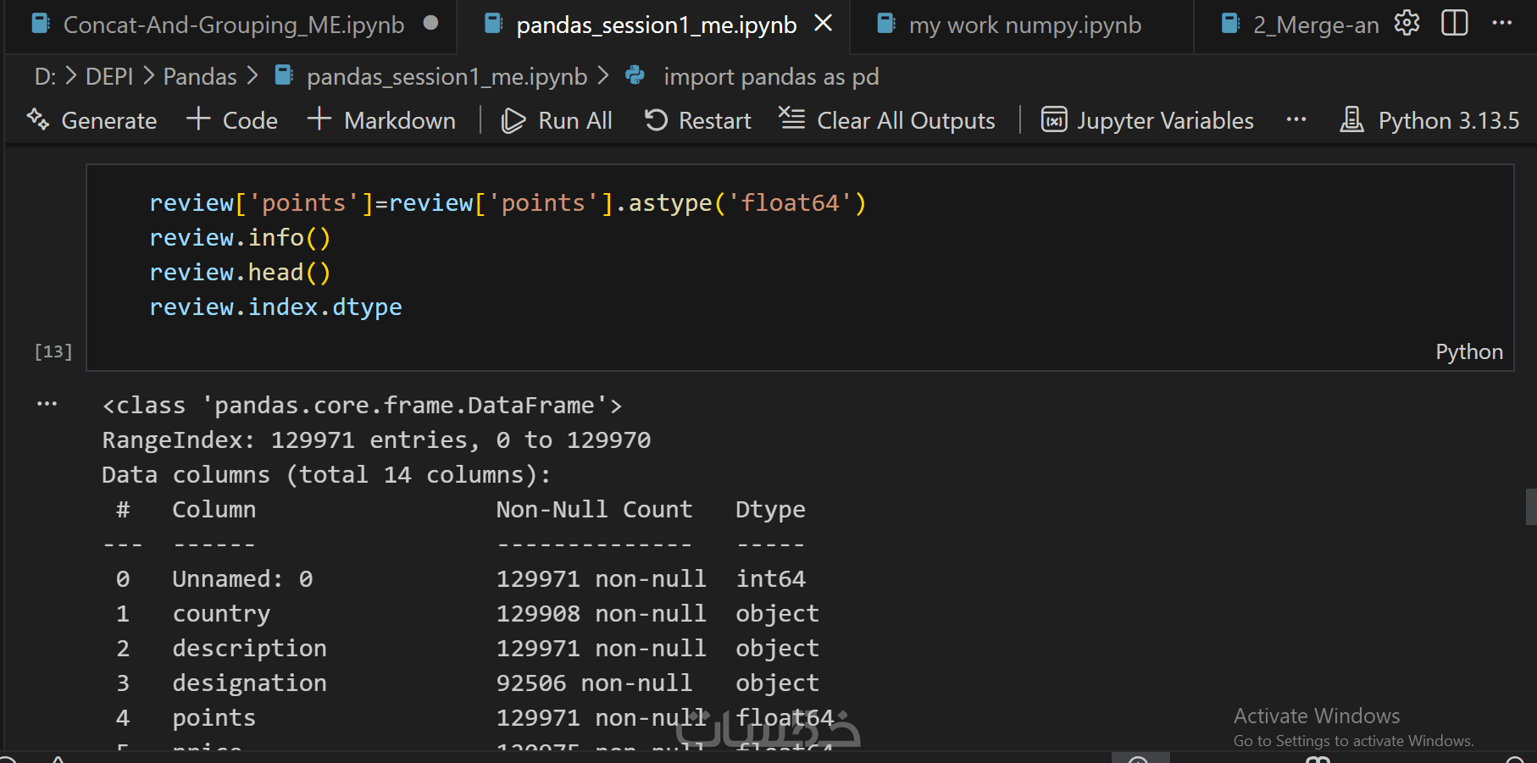This screenshot has width=1537, height=763.
Task: Clear All Outputs in notebook
Action: pos(886,120)
